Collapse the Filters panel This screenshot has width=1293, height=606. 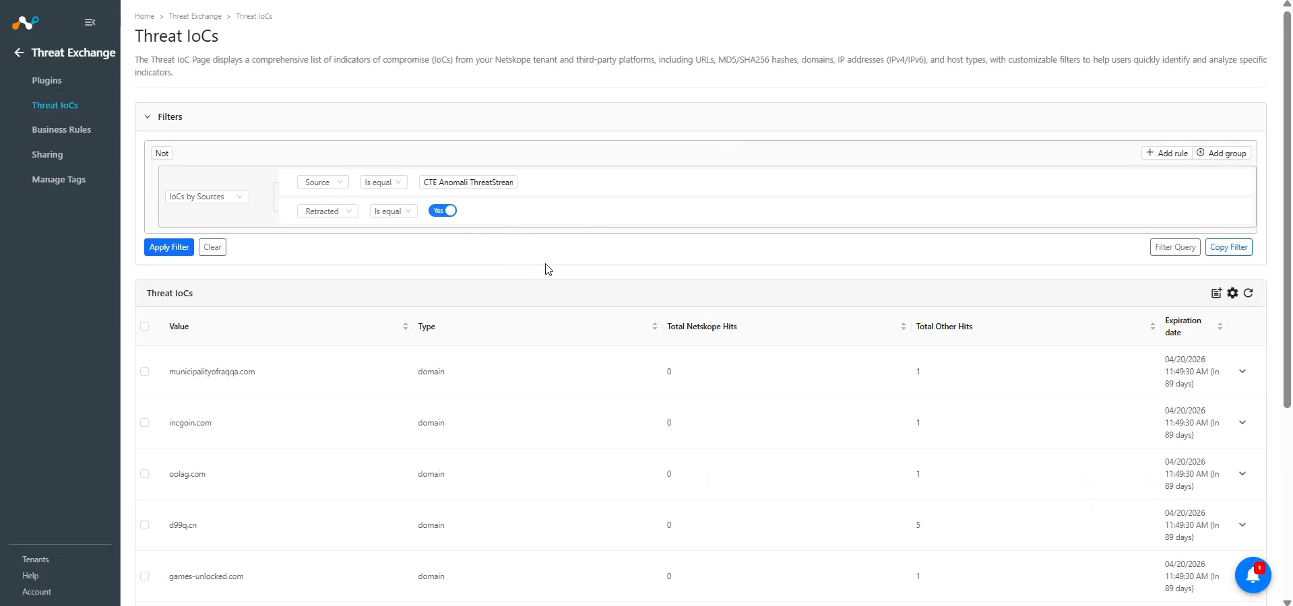148,116
